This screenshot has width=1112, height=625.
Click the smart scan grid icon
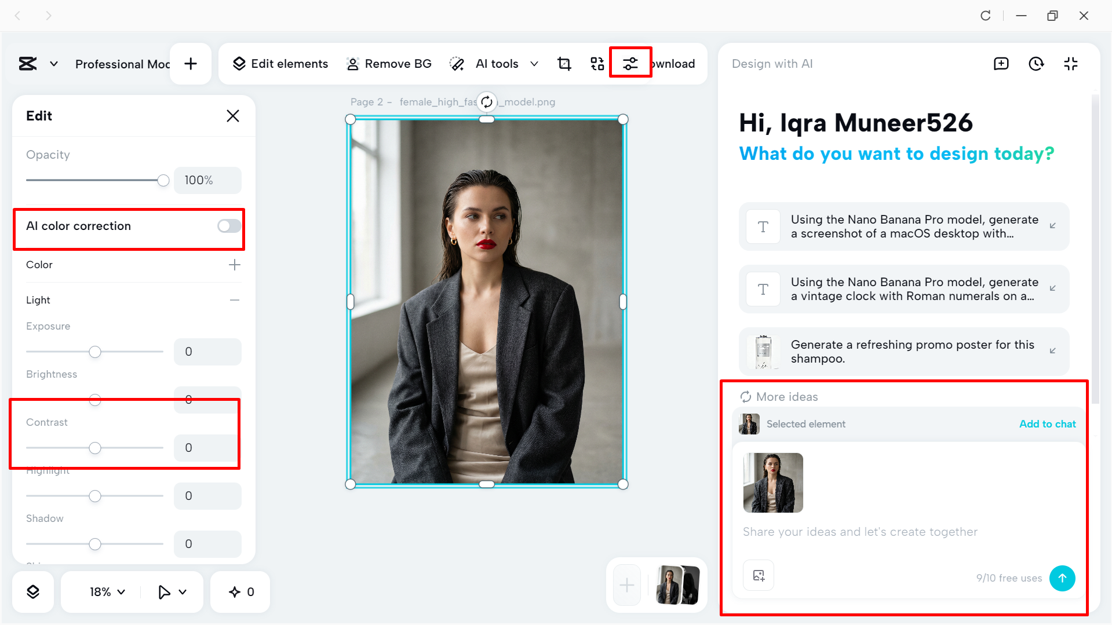(597, 64)
